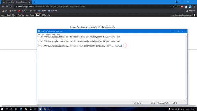Open the gmail account dropdown in the Google bar
Image resolution: width=197 pixels, height=111 pixels.
pos(182,15)
